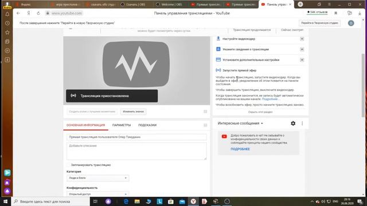Screen dimensions: 367x206
Task: Collapse the 'Настройте видеокодер' section
Action: click(302, 39)
